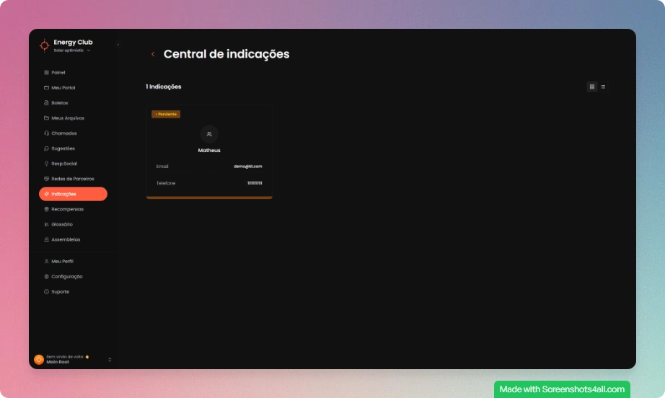The image size is (665, 398).
Task: Open the Matheus referral card name
Action: click(x=209, y=151)
